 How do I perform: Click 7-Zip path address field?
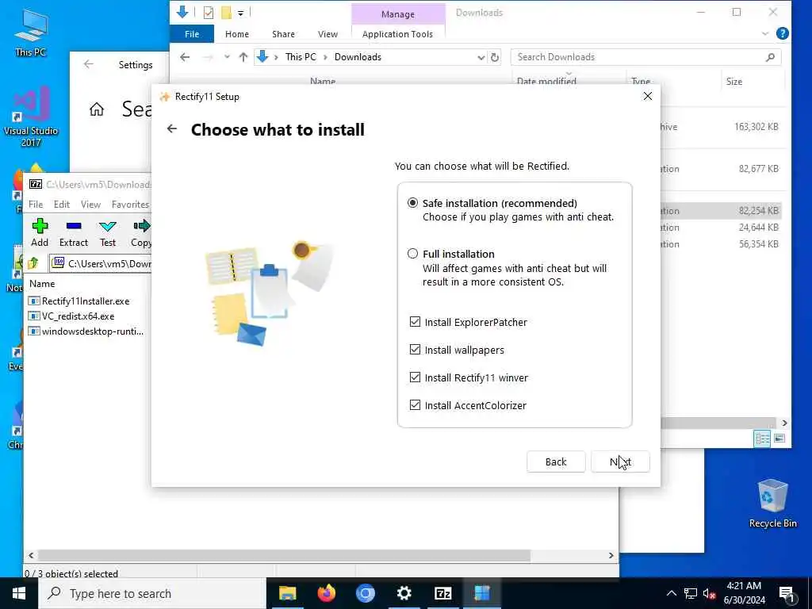tap(101, 263)
